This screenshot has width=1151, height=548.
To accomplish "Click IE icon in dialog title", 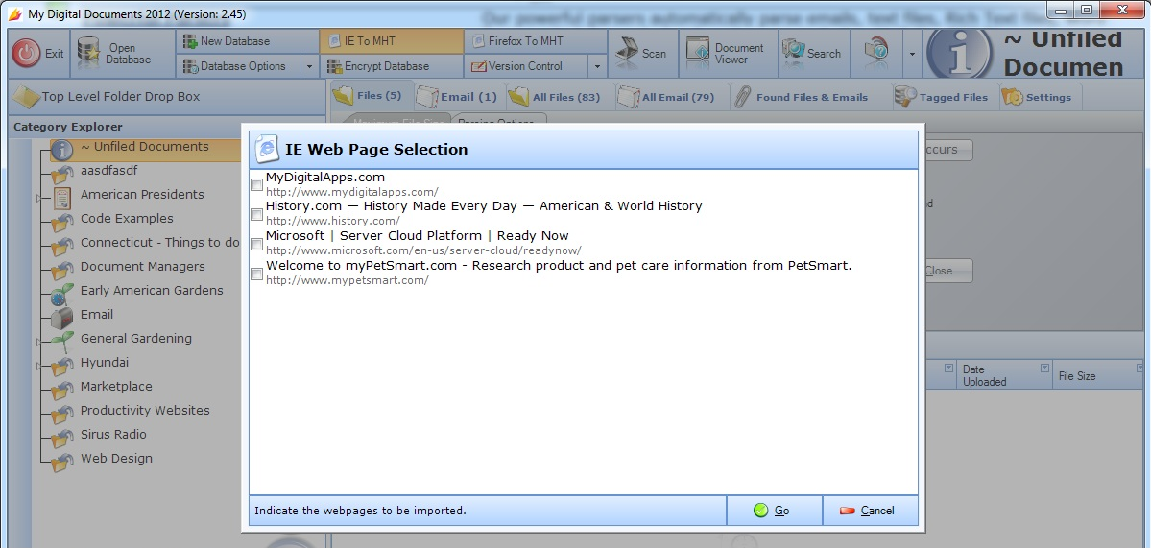I will pyautogui.click(x=267, y=149).
